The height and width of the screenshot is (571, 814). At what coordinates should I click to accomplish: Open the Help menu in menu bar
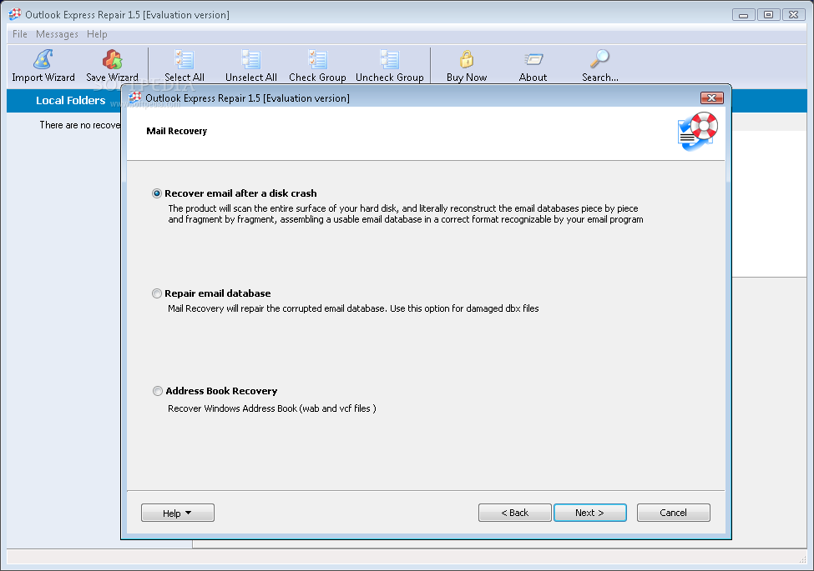coord(97,34)
